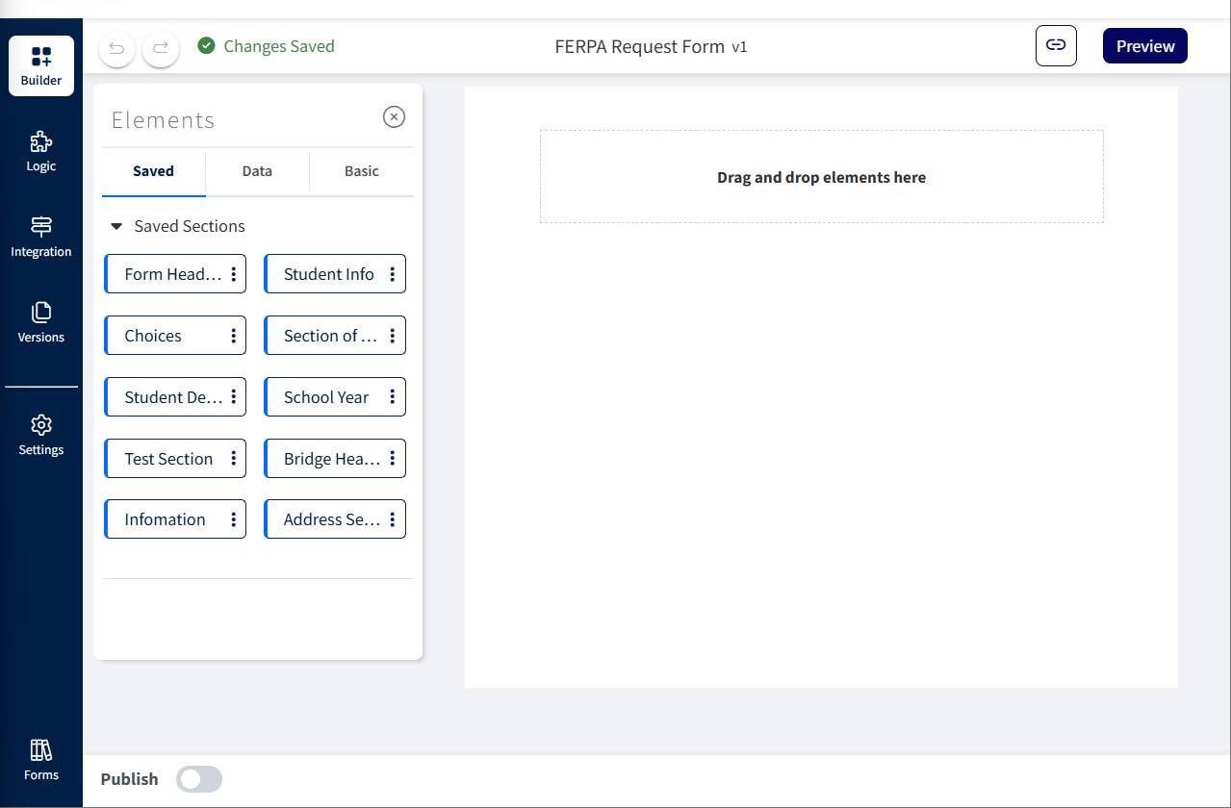
Task: Open the Integration sidebar panel
Action: pyautogui.click(x=40, y=236)
